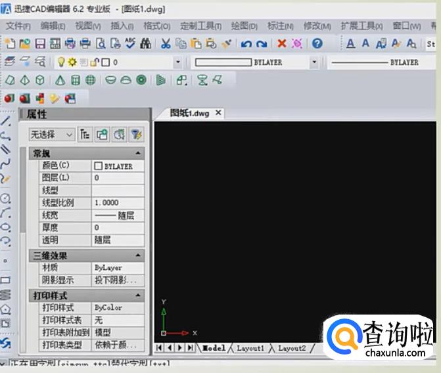441x373 pixels.
Task: Click the toolbar layer color square
Action: point(105,62)
